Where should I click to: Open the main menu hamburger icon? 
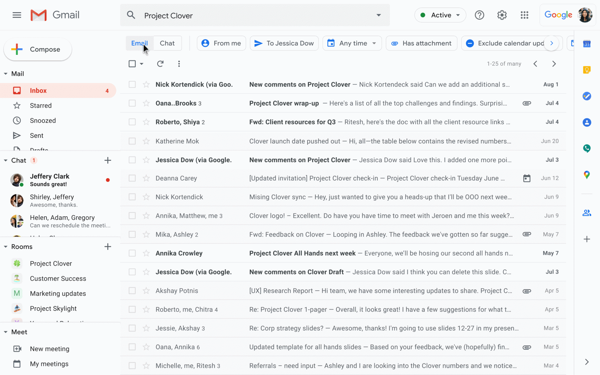[x=17, y=15]
